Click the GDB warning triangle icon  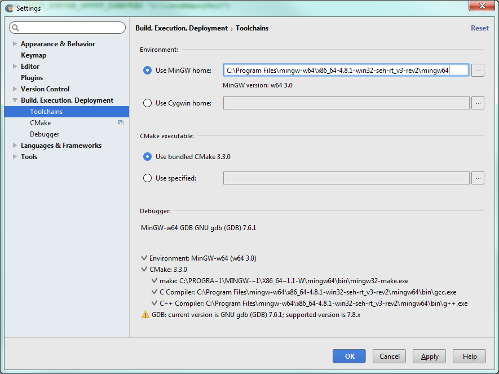145,315
